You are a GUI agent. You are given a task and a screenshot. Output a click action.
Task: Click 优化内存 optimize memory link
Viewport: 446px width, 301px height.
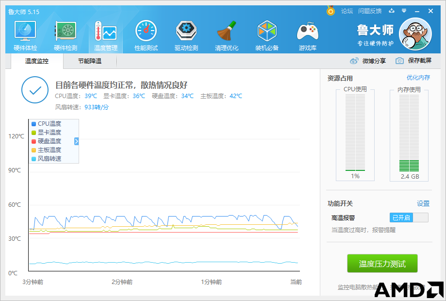[418, 77]
